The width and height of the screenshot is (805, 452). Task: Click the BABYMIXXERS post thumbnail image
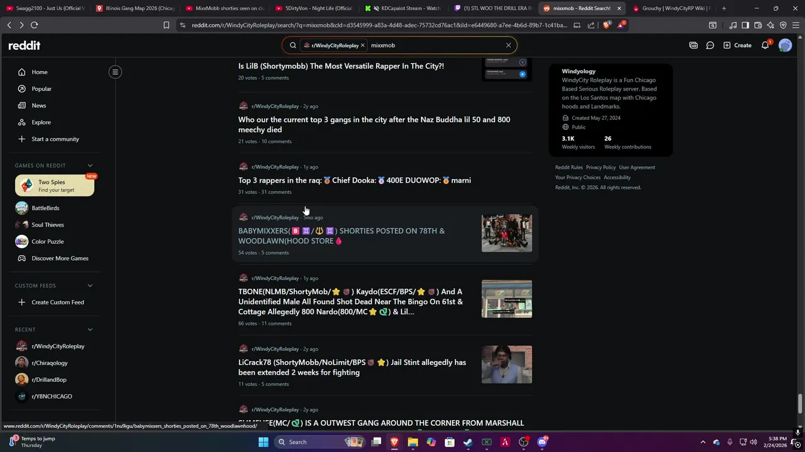tap(507, 233)
